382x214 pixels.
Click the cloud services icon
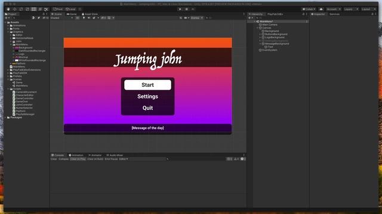click(321, 10)
